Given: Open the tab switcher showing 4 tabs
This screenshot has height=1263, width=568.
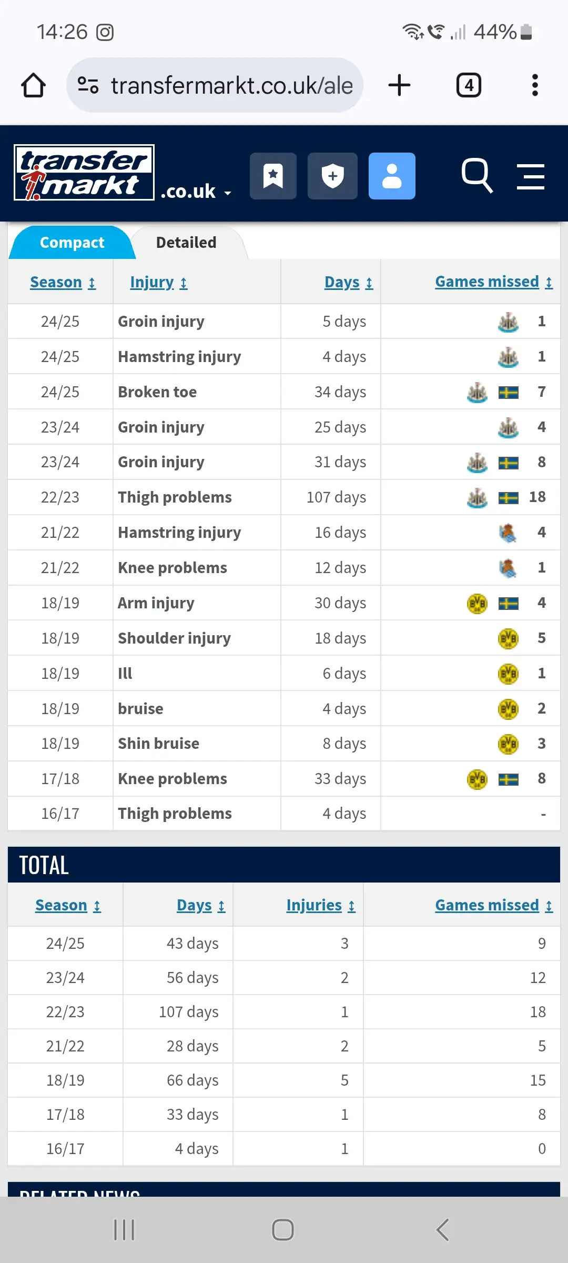Looking at the screenshot, I should 468,85.
